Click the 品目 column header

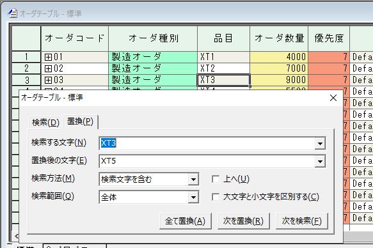coord(224,38)
